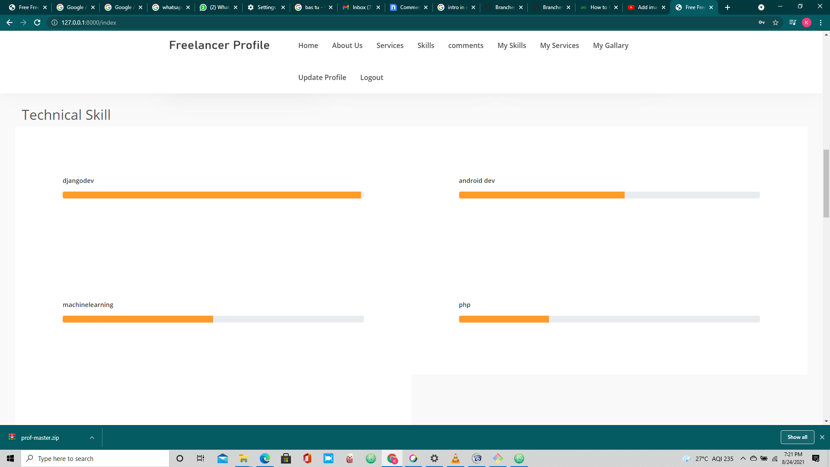Click the php skill progress bar

(x=610, y=319)
